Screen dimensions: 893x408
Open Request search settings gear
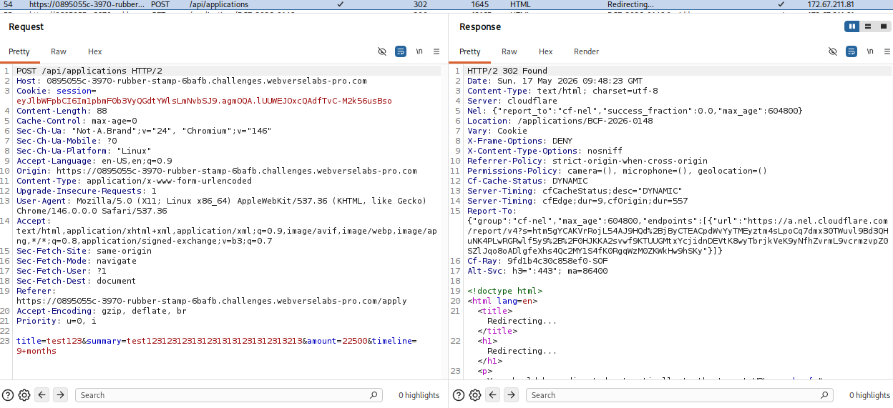[x=24, y=395]
